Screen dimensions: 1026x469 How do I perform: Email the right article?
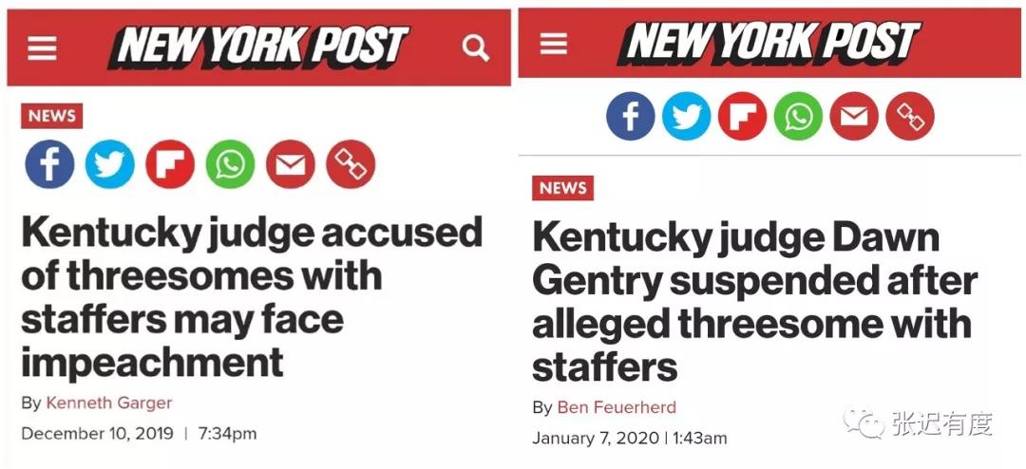[854, 117]
